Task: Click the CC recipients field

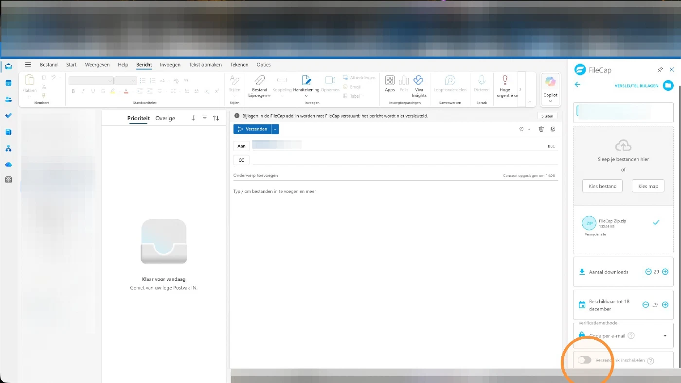Action: pyautogui.click(x=405, y=160)
